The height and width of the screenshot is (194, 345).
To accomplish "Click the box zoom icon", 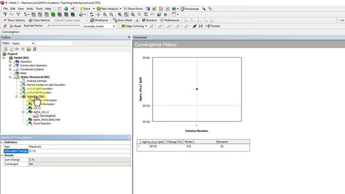I will point(120,15).
